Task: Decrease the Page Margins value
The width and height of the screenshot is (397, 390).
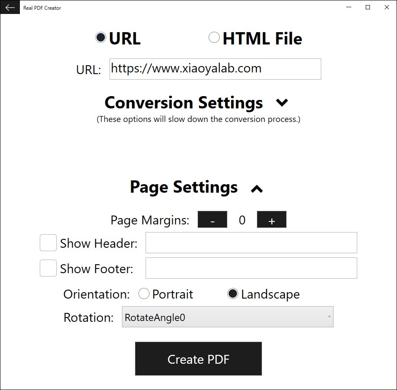Action: [x=212, y=219]
